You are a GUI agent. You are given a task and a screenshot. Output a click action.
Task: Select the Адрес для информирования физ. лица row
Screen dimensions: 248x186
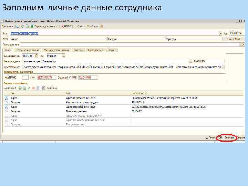[124, 120]
